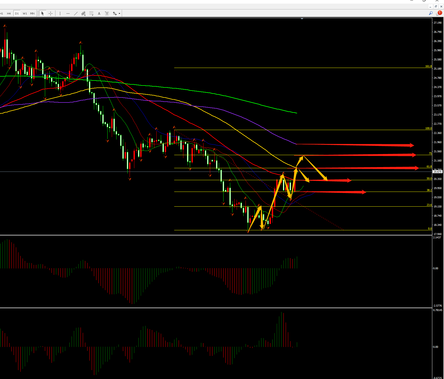
Task: Click the 20.675 current price label
Action: click(x=438, y=172)
